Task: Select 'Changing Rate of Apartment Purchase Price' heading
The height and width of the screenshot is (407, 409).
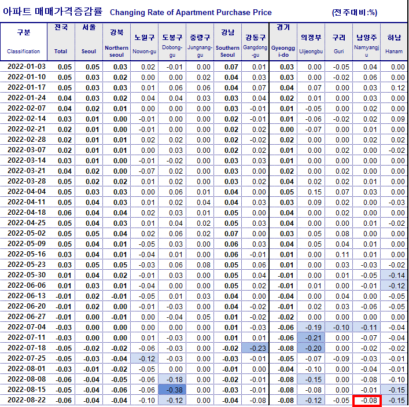Action: (191, 12)
